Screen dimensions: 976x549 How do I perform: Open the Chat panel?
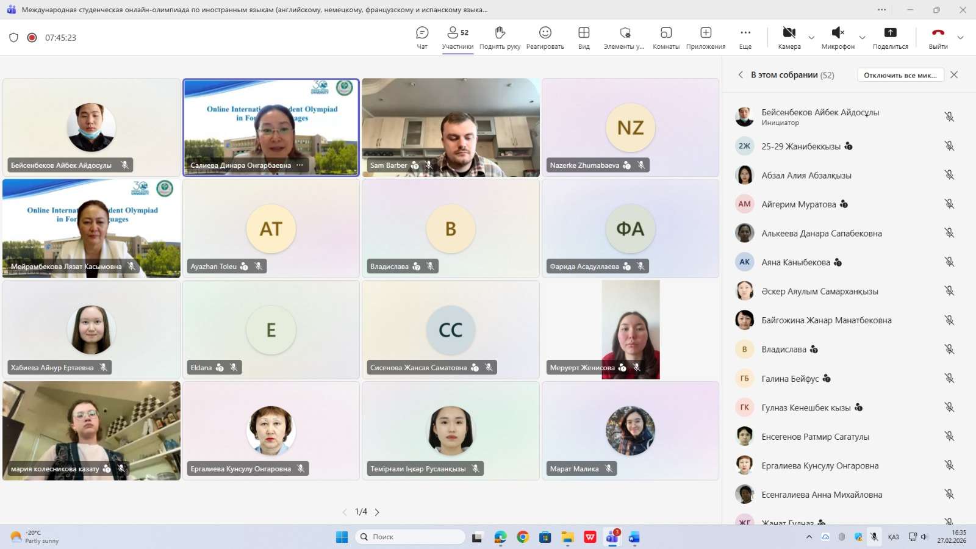click(x=422, y=37)
